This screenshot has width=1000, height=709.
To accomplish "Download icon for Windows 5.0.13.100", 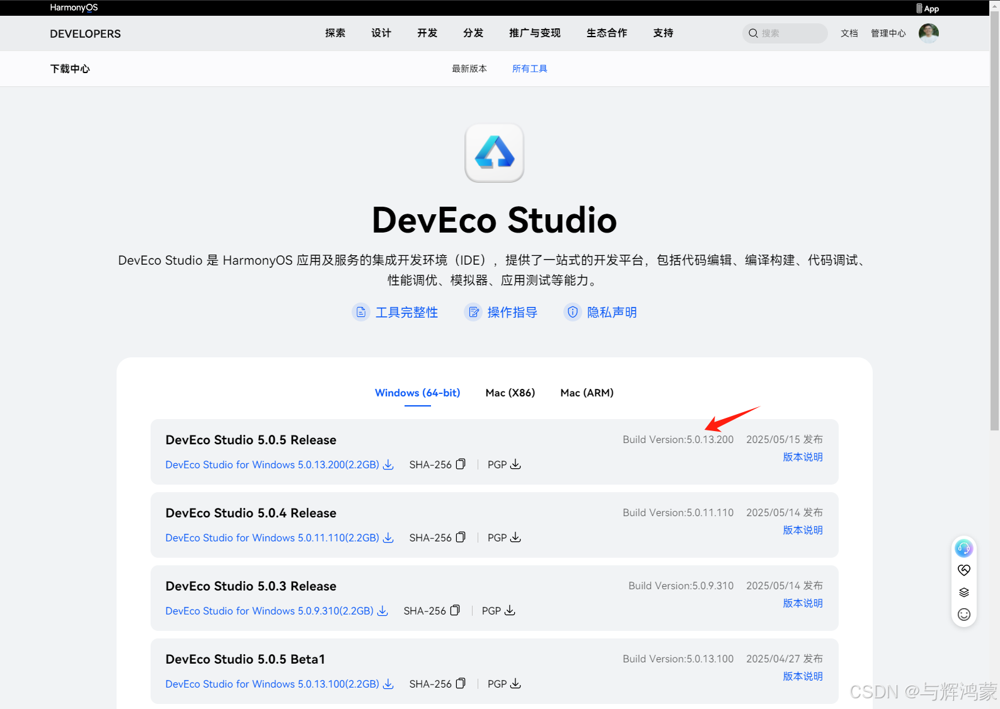I will 388,684.
